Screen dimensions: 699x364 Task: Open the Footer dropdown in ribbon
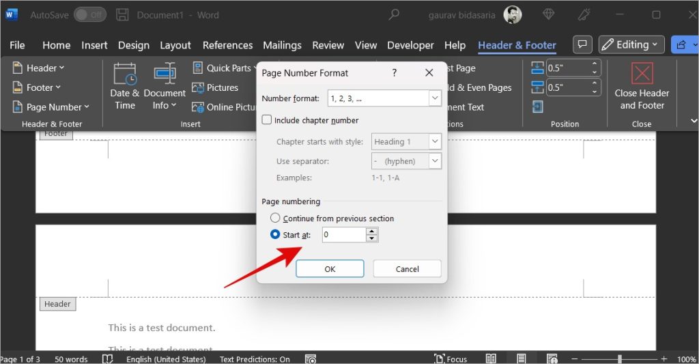pyautogui.click(x=37, y=87)
